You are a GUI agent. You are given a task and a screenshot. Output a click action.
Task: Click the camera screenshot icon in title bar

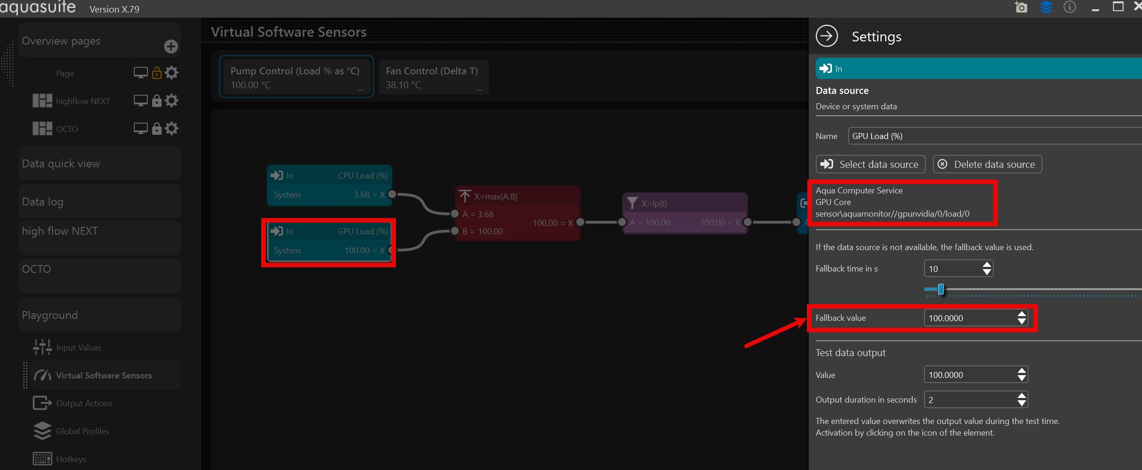click(x=1021, y=7)
